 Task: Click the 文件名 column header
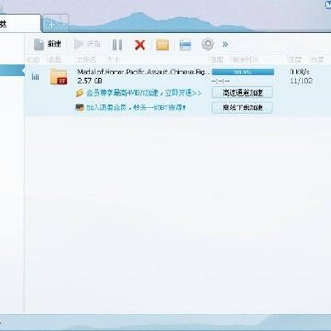(x=86, y=60)
